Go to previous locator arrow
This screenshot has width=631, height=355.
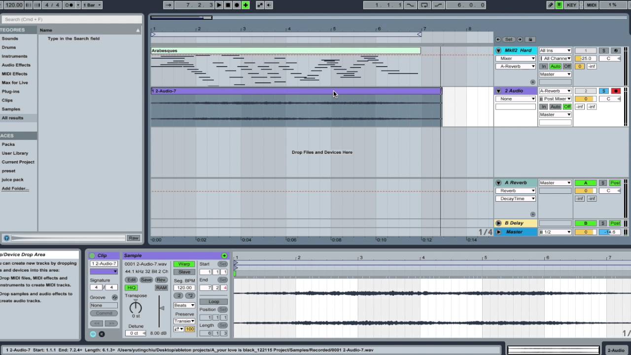(x=498, y=39)
